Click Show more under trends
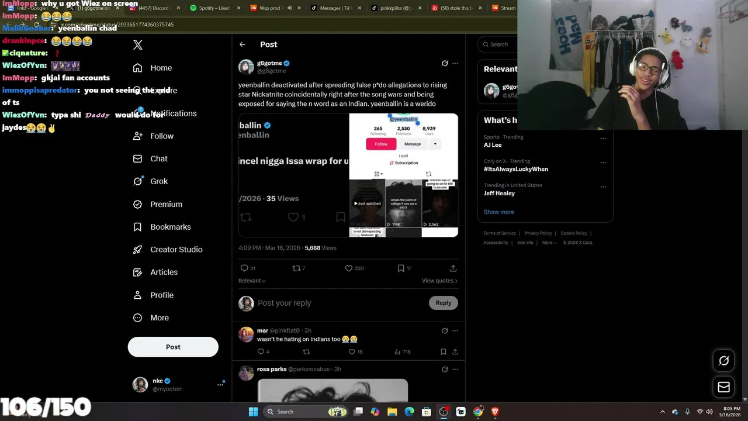Viewport: 748px width, 421px height. coord(499,212)
